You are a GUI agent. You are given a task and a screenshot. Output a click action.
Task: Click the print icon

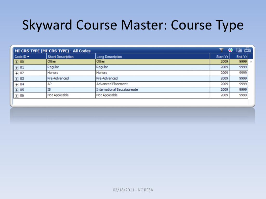(248, 50)
